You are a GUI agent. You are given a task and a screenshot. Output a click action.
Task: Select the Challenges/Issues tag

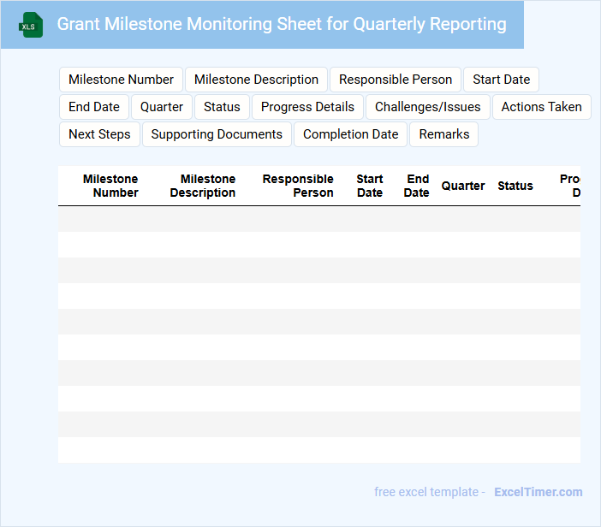428,107
